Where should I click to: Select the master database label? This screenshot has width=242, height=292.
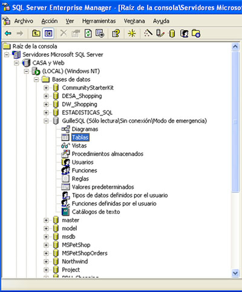point(70,220)
